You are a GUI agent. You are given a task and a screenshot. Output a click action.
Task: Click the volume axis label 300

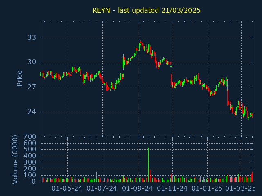click(x=30, y=162)
